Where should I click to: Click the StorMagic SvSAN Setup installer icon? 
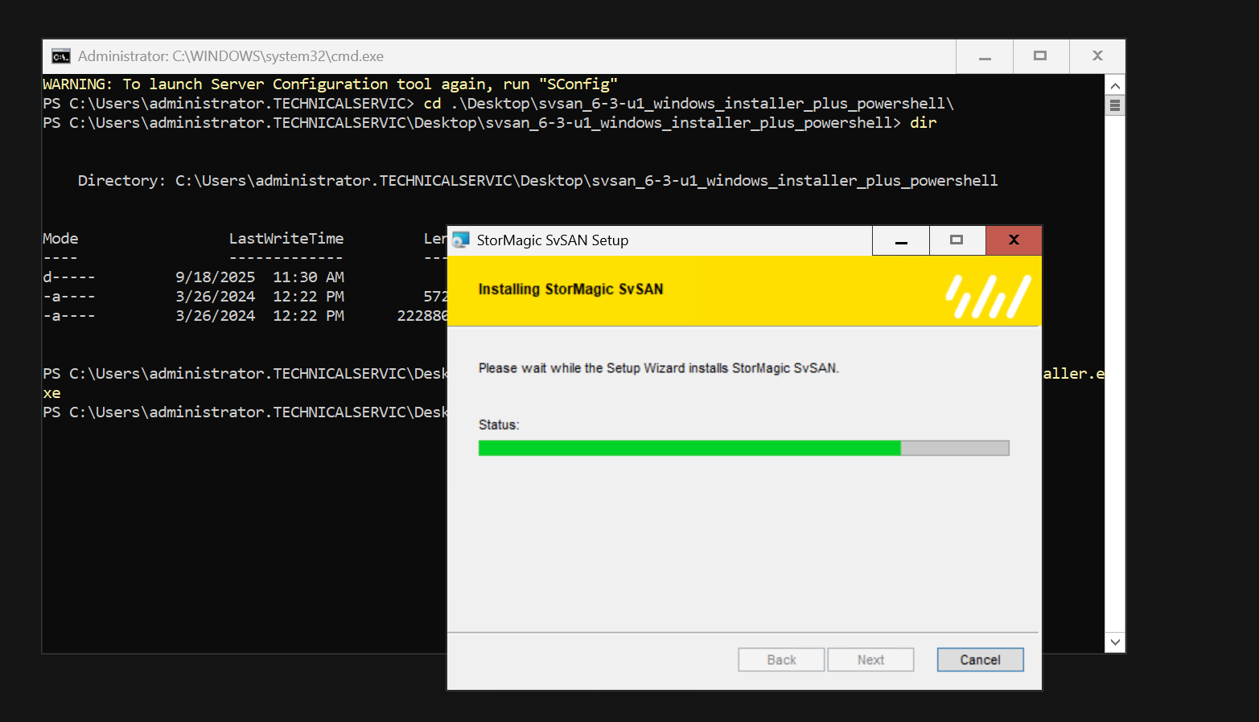[461, 240]
